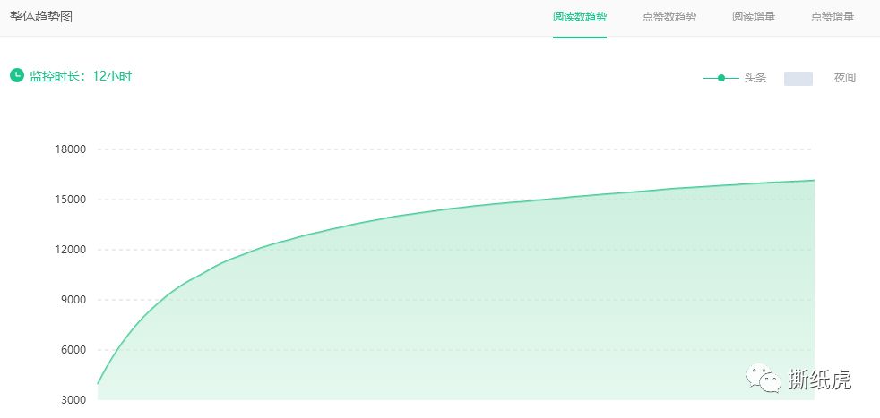
Task: Toggle the 夜间 legend swatch
Action: (x=798, y=79)
